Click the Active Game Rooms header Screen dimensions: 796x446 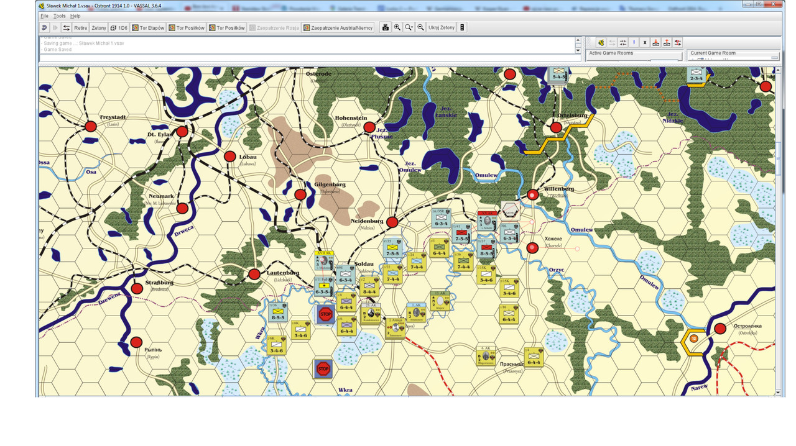pos(611,53)
